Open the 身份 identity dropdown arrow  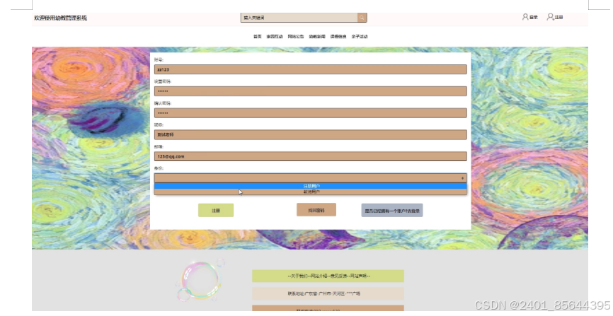point(462,178)
